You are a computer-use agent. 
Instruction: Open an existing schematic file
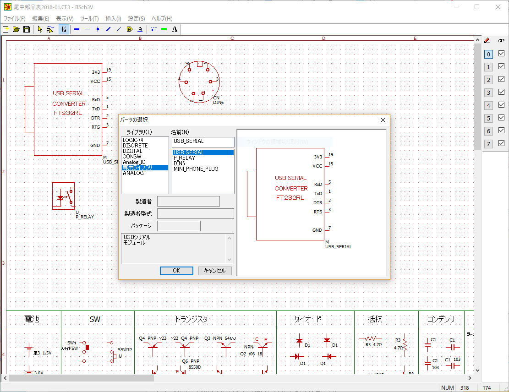tap(16, 29)
